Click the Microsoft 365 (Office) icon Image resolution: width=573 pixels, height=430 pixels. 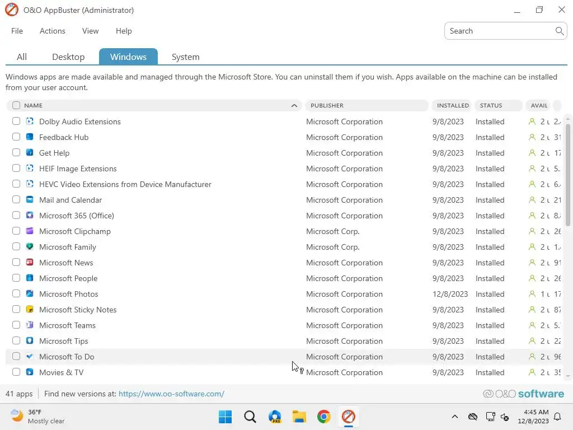click(x=30, y=216)
